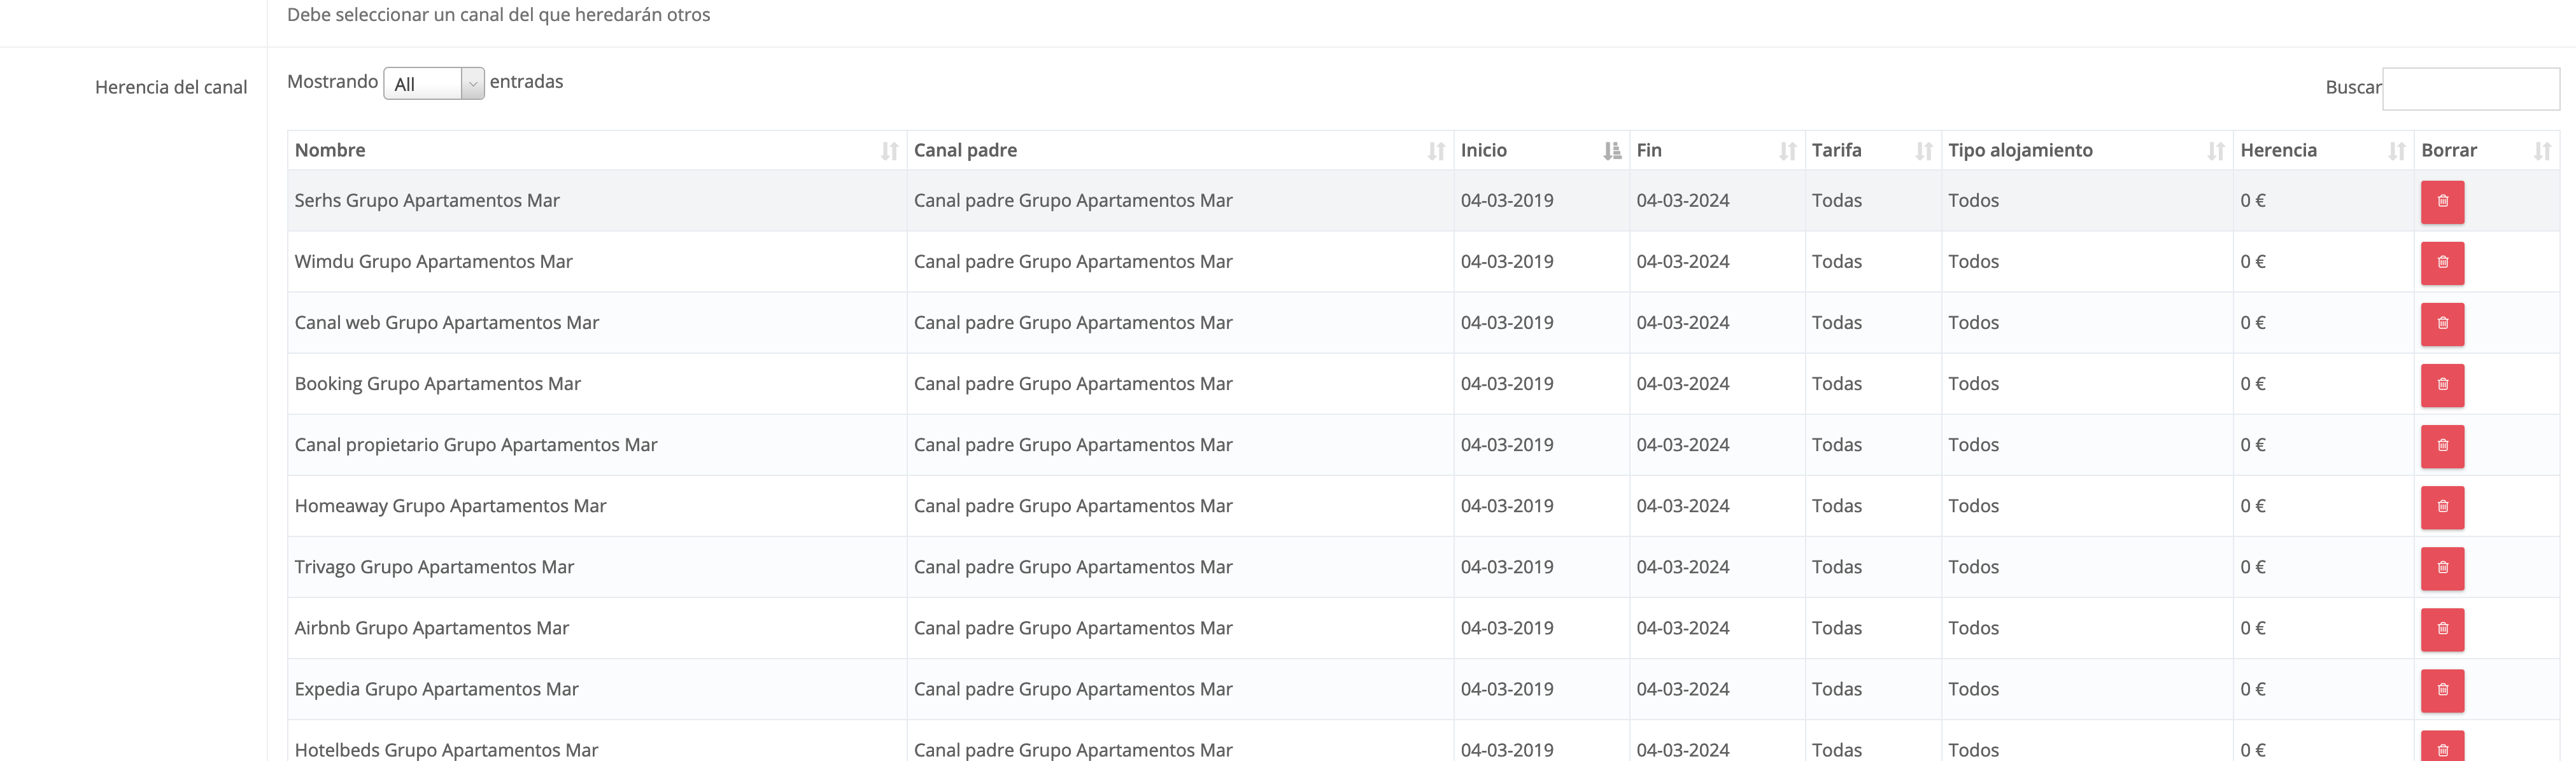Delete Canal propietario Grupo Apartamentos Mar

click(2441, 446)
